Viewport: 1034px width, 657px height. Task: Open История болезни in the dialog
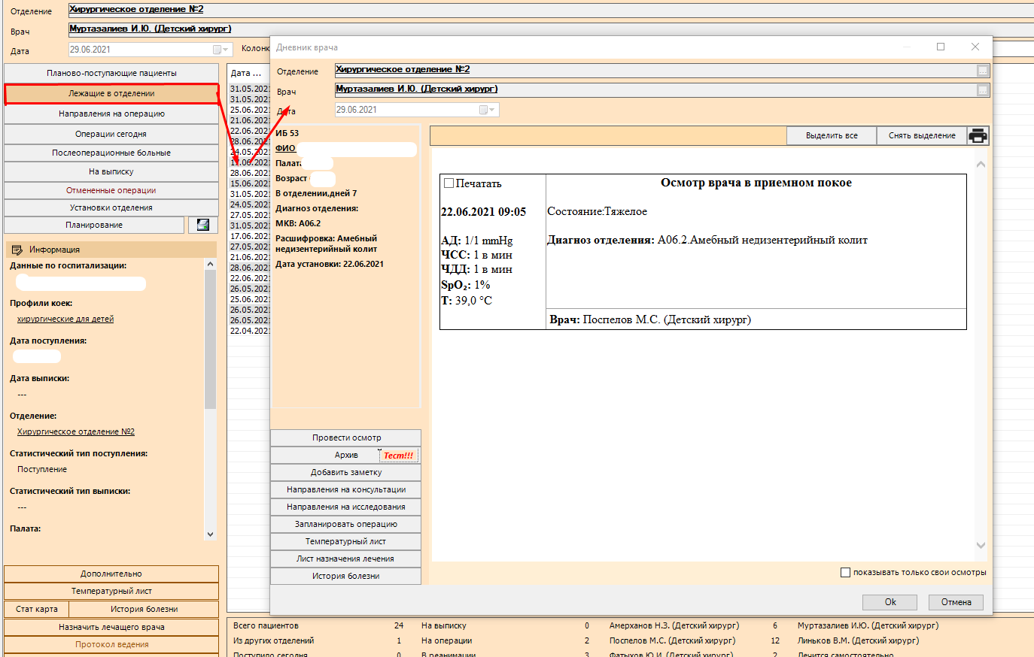[x=346, y=576]
